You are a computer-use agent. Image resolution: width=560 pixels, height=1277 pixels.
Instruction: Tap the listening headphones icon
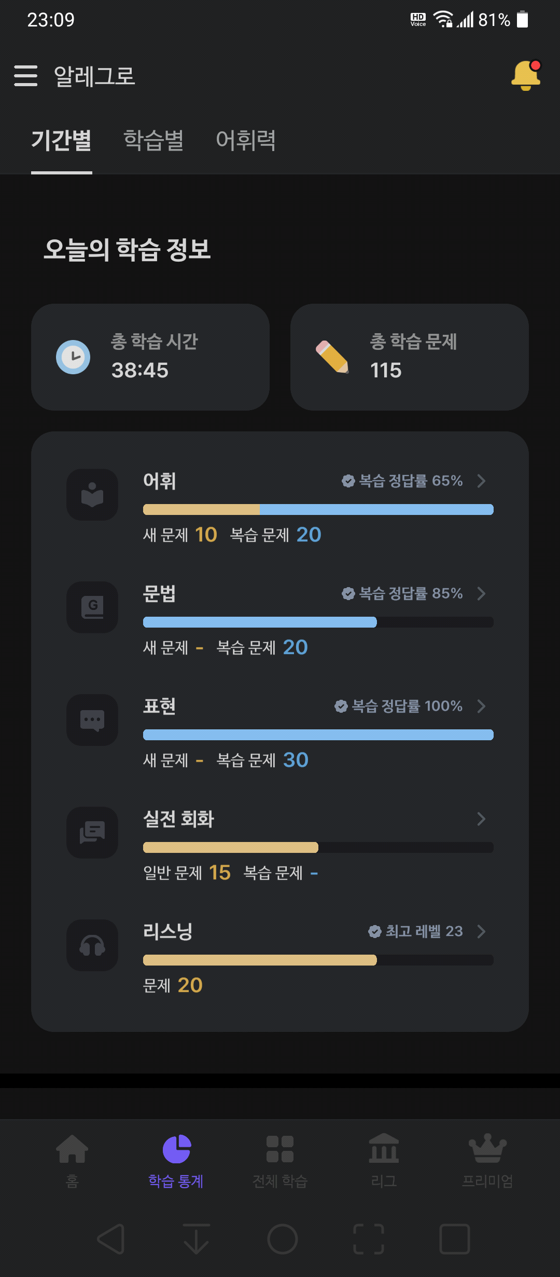click(x=92, y=945)
